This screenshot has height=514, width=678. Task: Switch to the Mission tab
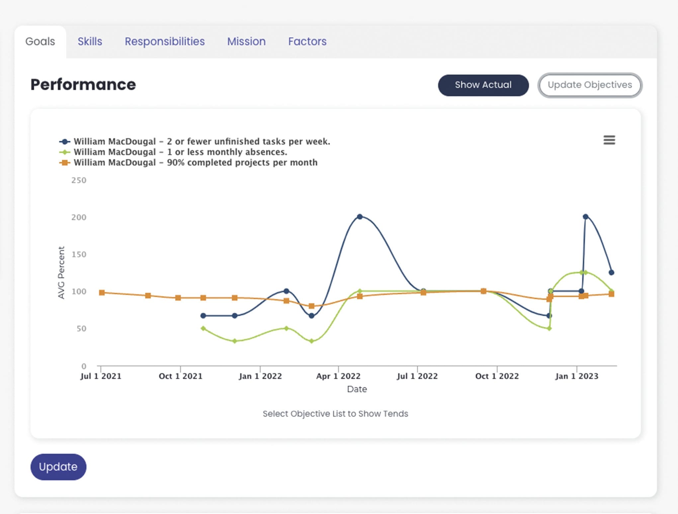[246, 42]
